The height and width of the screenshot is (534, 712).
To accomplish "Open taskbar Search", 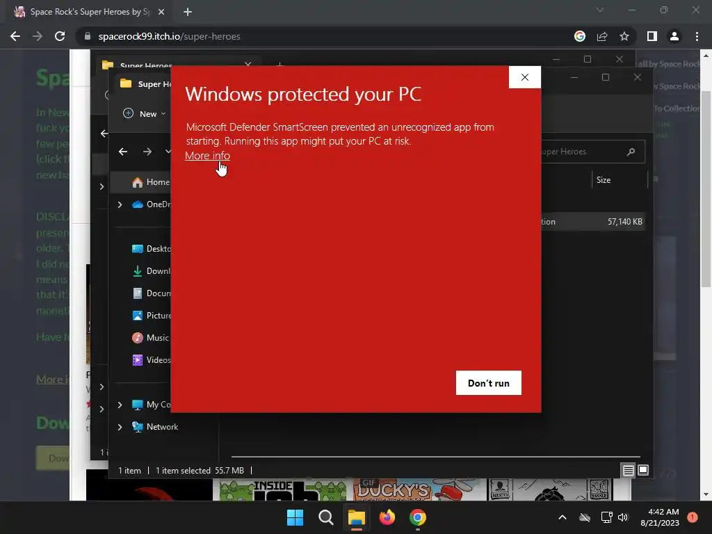I will (325, 517).
